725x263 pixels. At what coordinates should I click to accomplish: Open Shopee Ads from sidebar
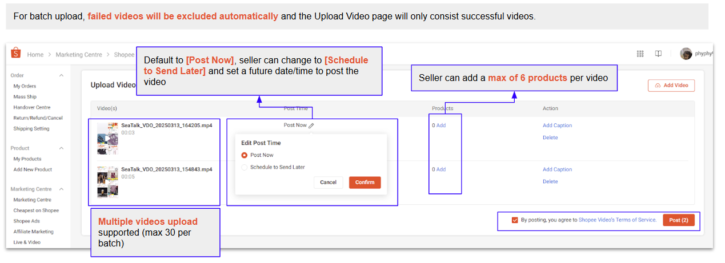(x=26, y=221)
